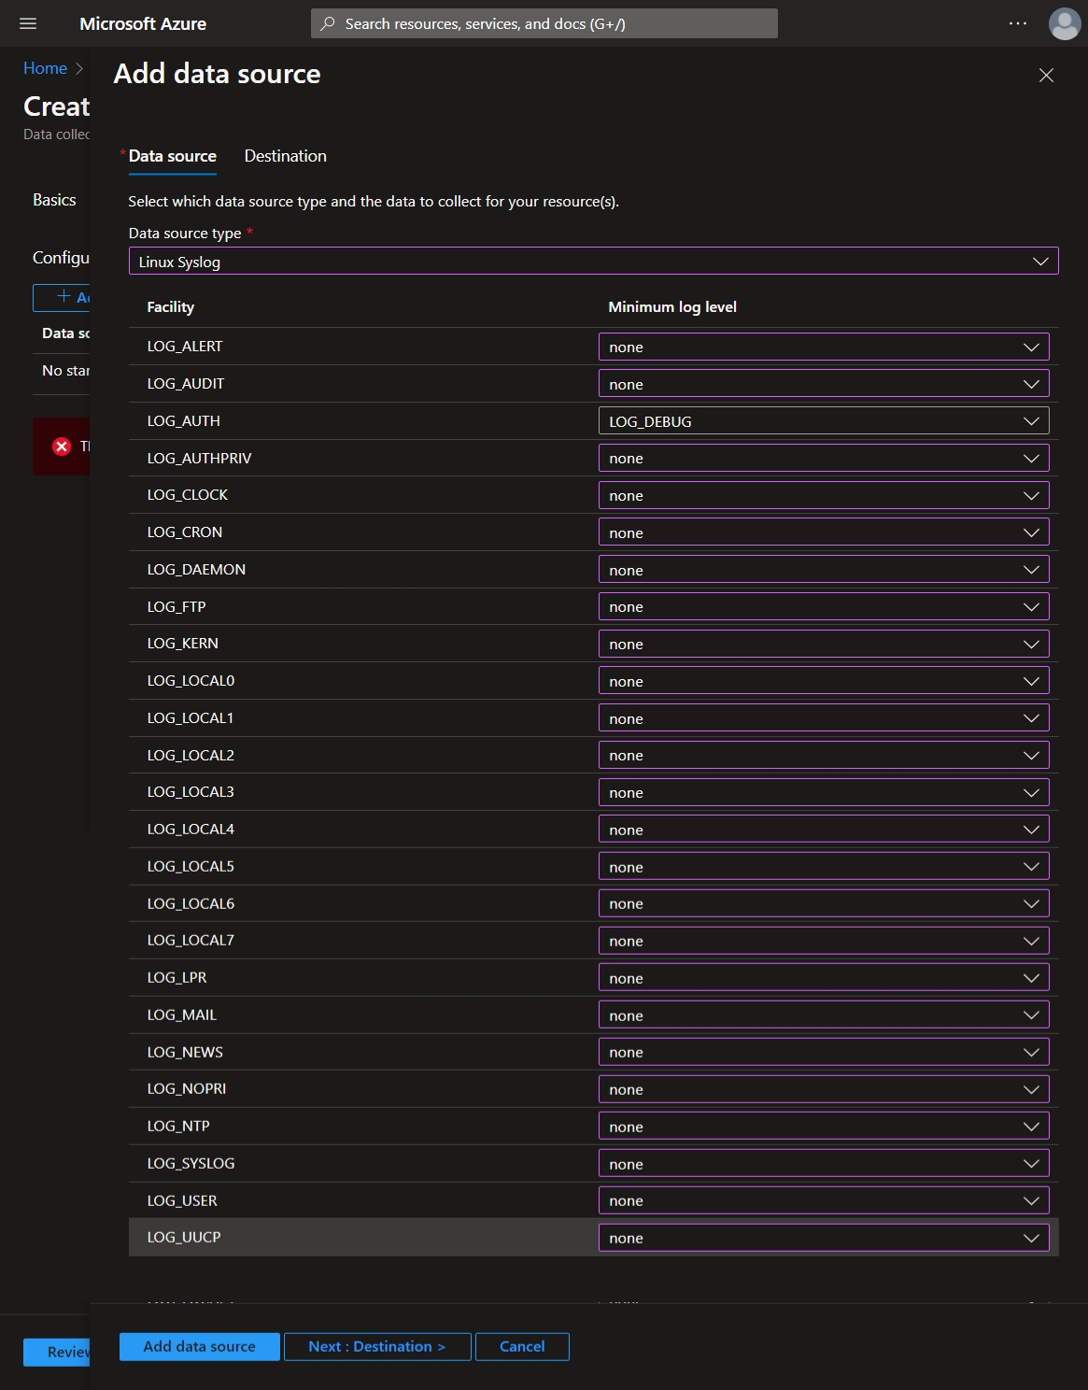The width and height of the screenshot is (1088, 1390).
Task: Switch to the Destination tab
Action: click(285, 156)
